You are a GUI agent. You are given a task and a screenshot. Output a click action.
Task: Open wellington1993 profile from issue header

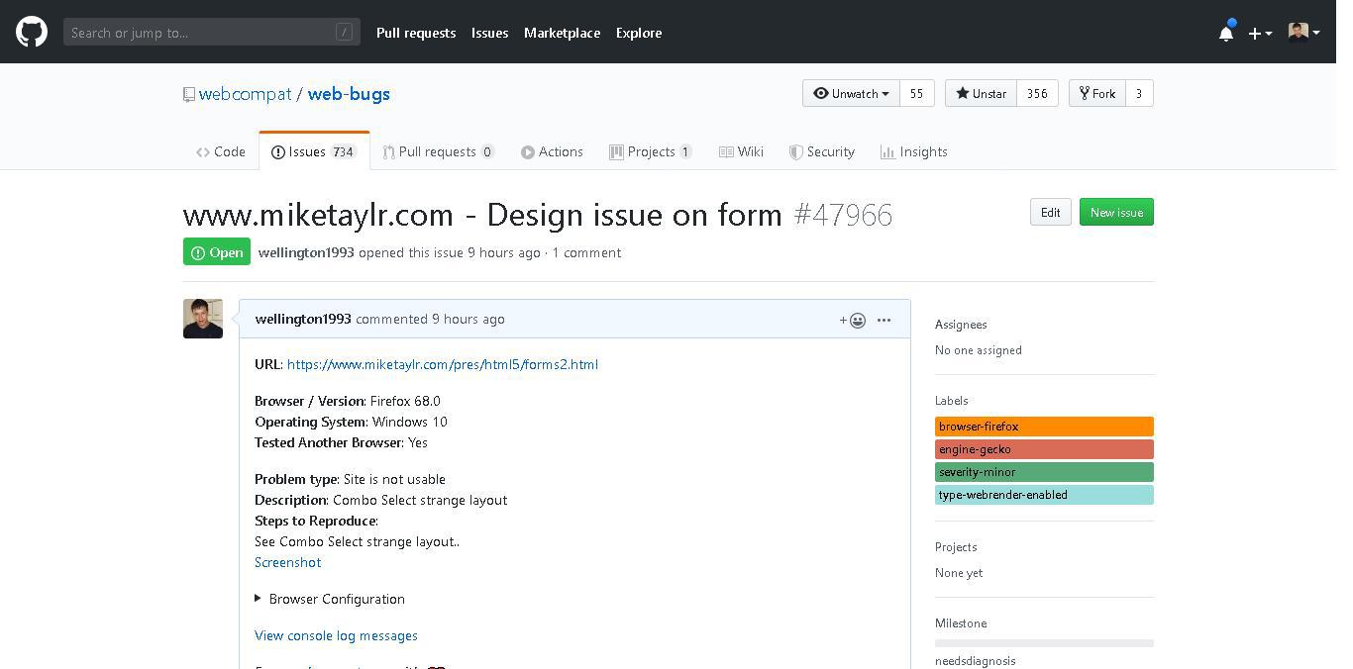306,252
